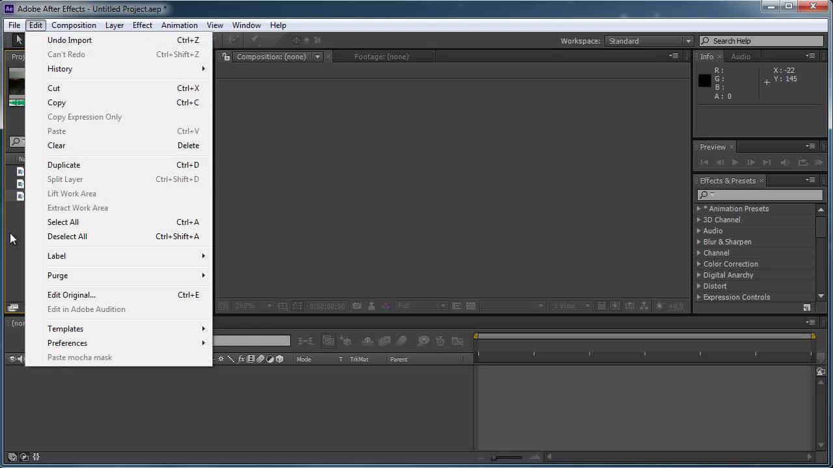Expand Color Correction effects category

click(x=699, y=264)
